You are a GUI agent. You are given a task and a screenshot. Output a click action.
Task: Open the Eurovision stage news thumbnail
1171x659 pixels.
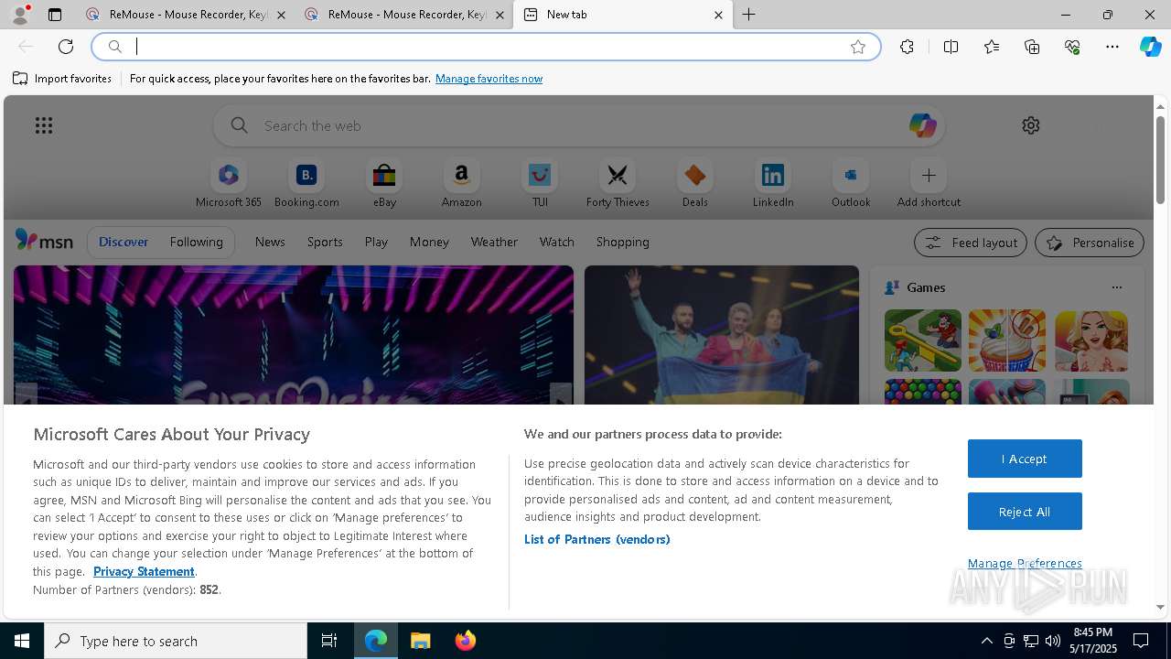coord(294,335)
